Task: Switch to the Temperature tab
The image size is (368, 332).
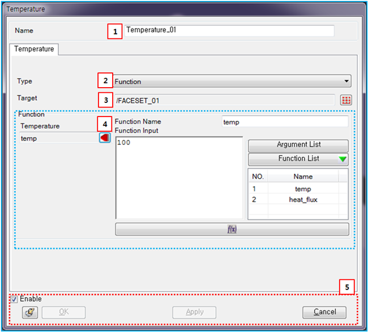Action: click(34, 49)
